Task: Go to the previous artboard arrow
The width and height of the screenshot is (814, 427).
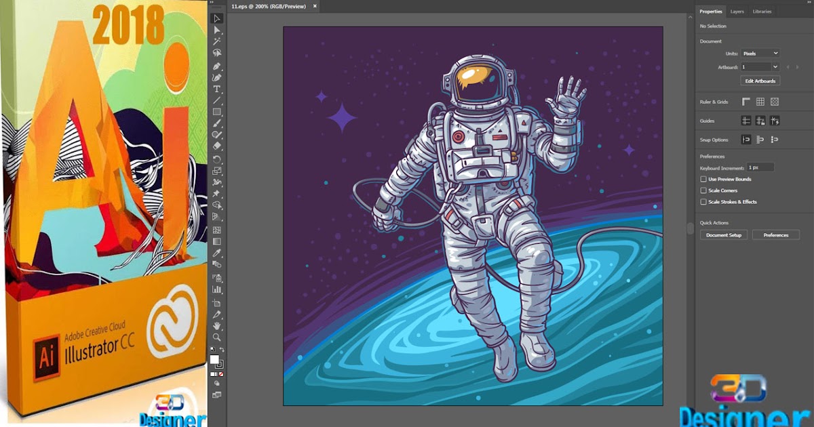Action: [788, 67]
